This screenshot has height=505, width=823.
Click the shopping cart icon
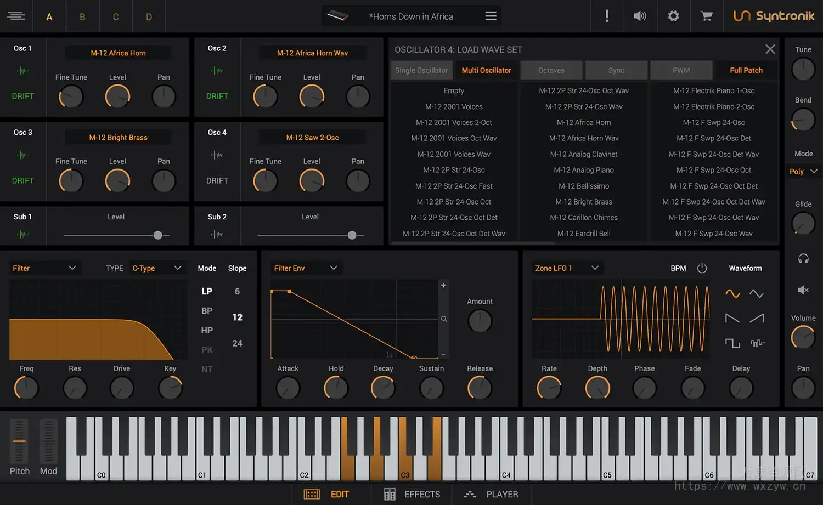(x=706, y=16)
